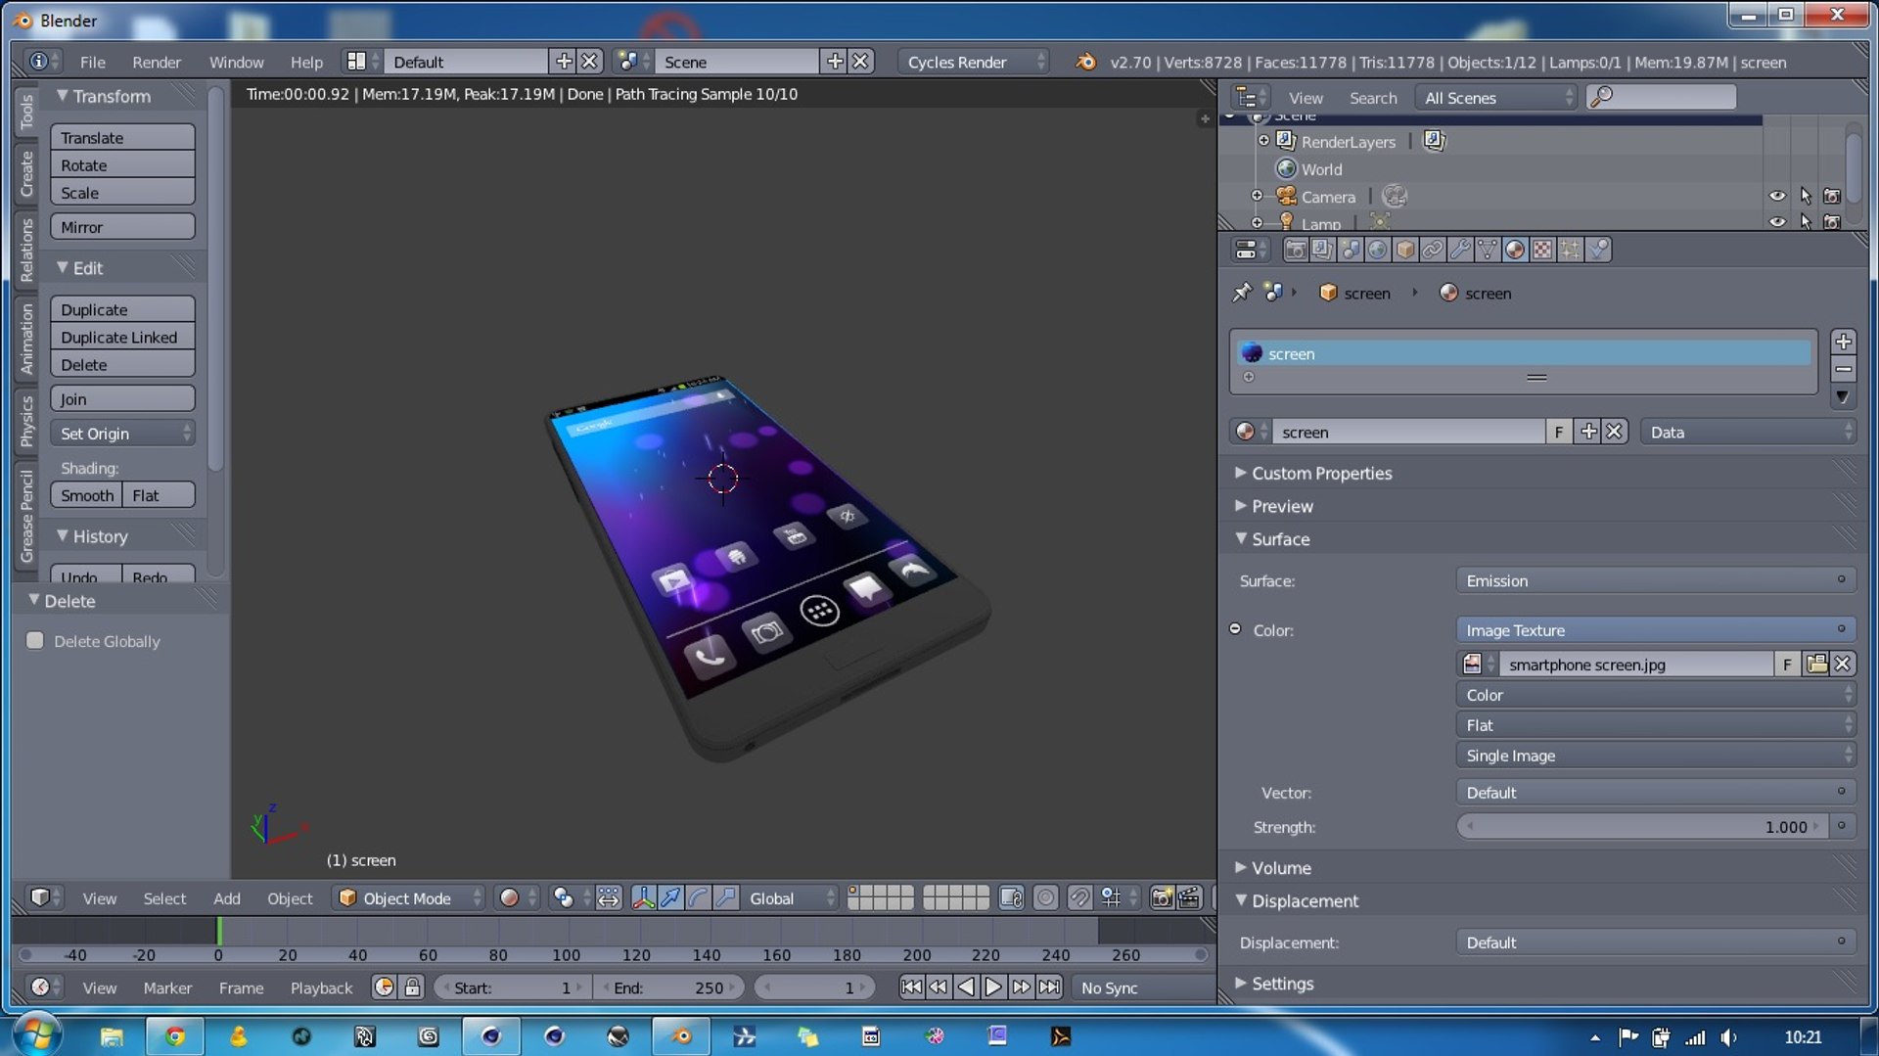Open the File menu

[x=93, y=62]
